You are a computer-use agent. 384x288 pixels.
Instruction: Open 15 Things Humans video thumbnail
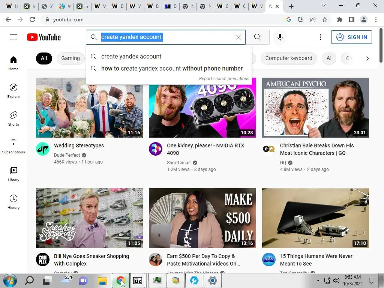[x=315, y=218]
